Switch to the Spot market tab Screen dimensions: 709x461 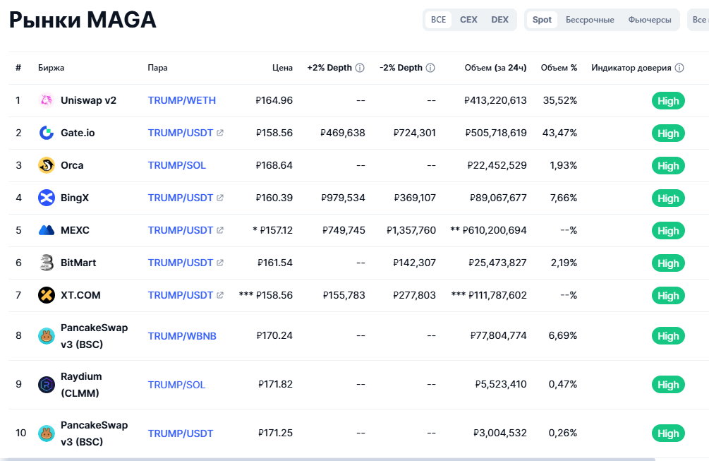(542, 20)
